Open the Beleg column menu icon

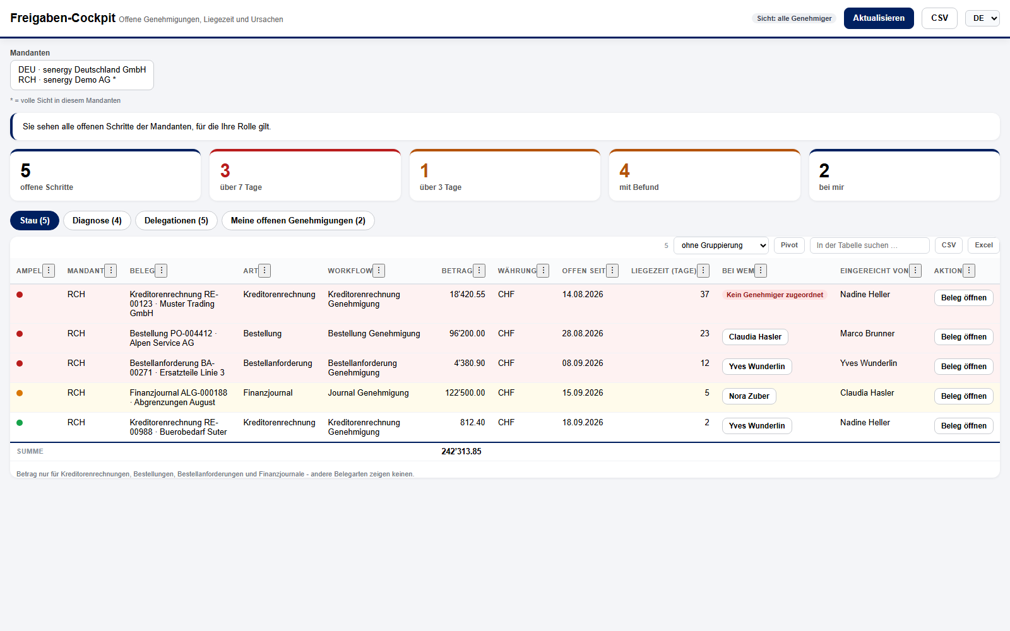coord(161,271)
